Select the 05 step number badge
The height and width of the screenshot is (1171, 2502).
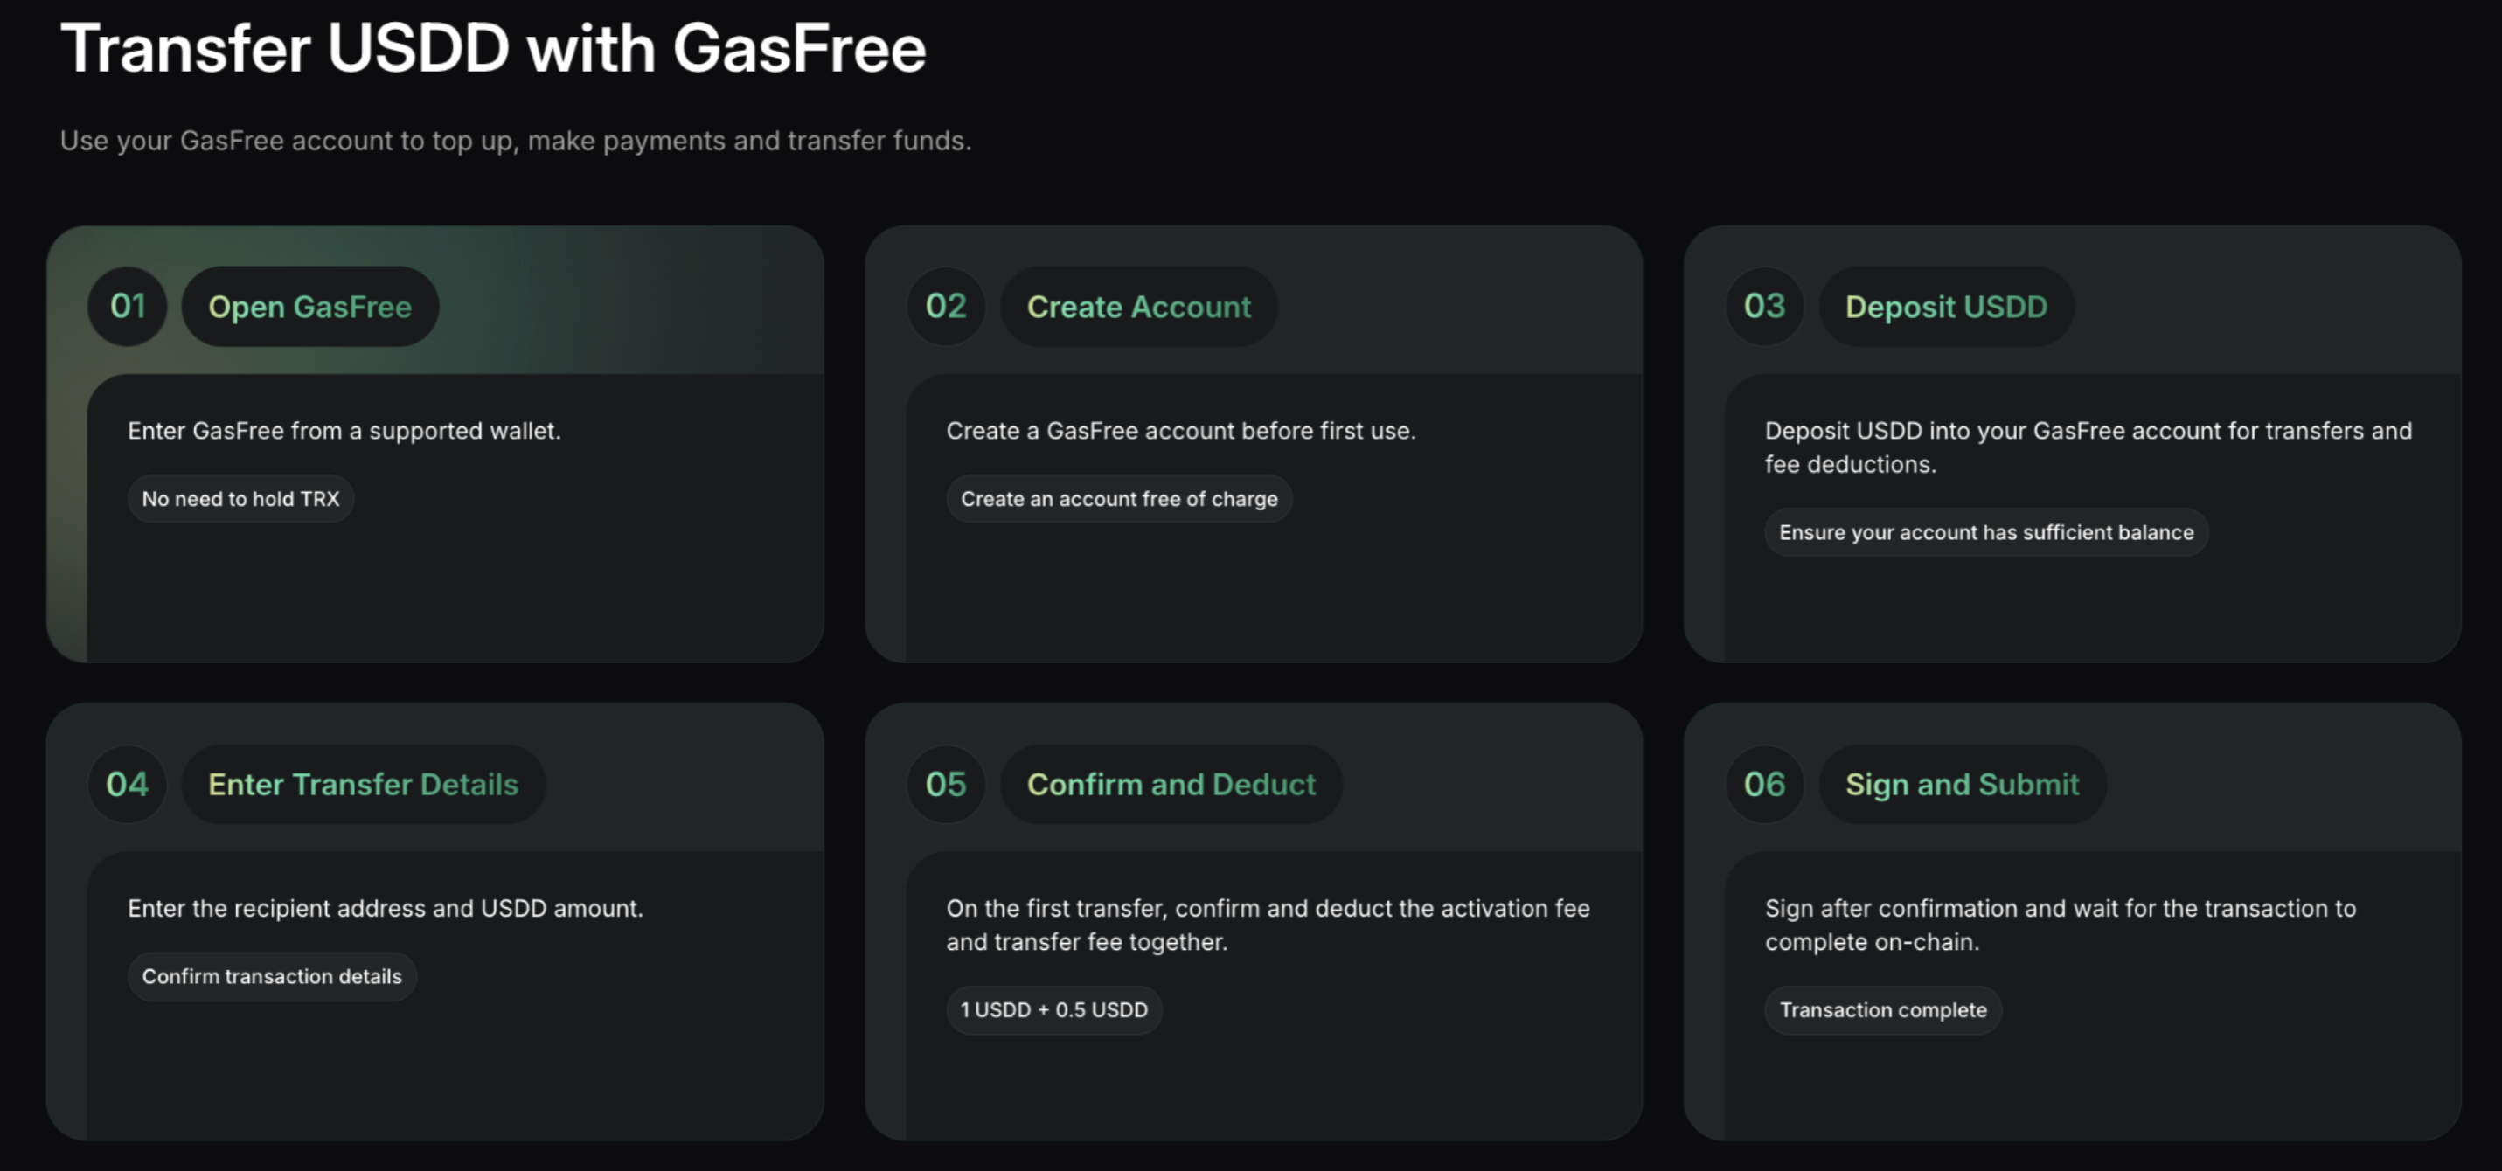946,785
